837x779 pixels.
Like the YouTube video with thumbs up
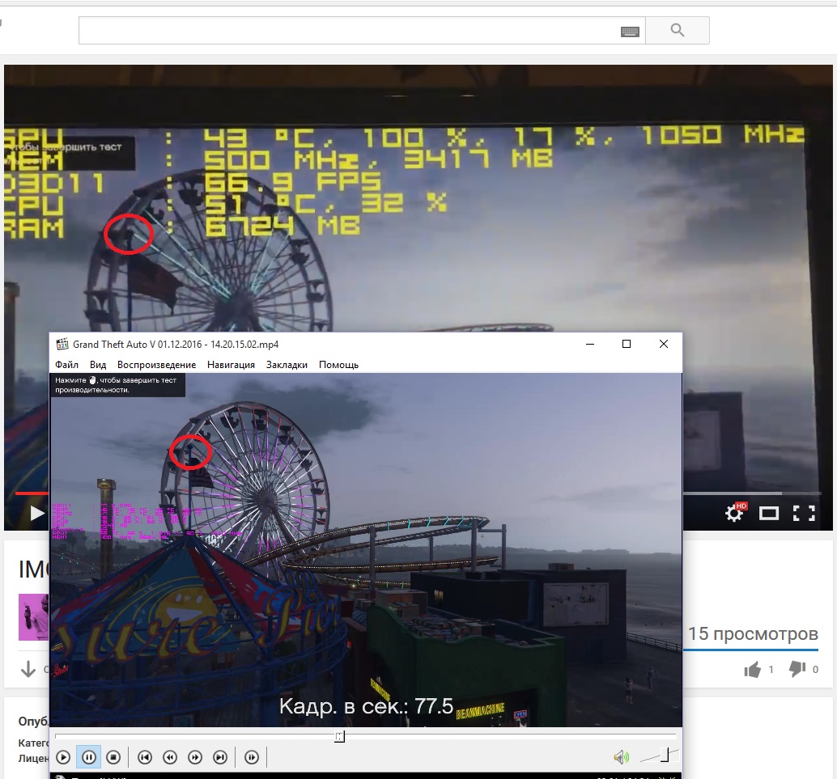click(x=753, y=669)
